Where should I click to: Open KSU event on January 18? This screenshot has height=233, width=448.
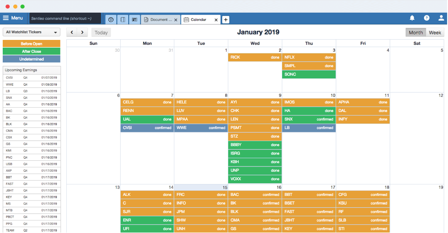pyautogui.click(x=363, y=203)
